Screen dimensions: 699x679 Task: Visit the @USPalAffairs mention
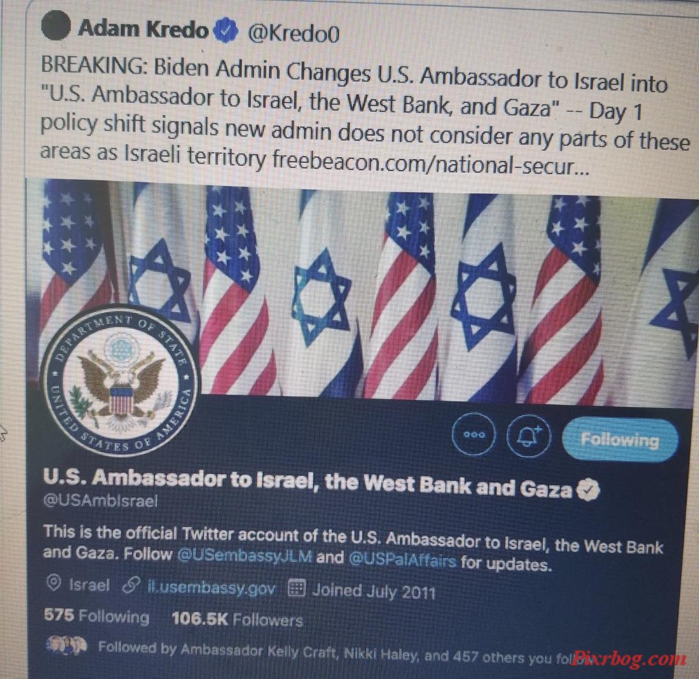point(402,559)
